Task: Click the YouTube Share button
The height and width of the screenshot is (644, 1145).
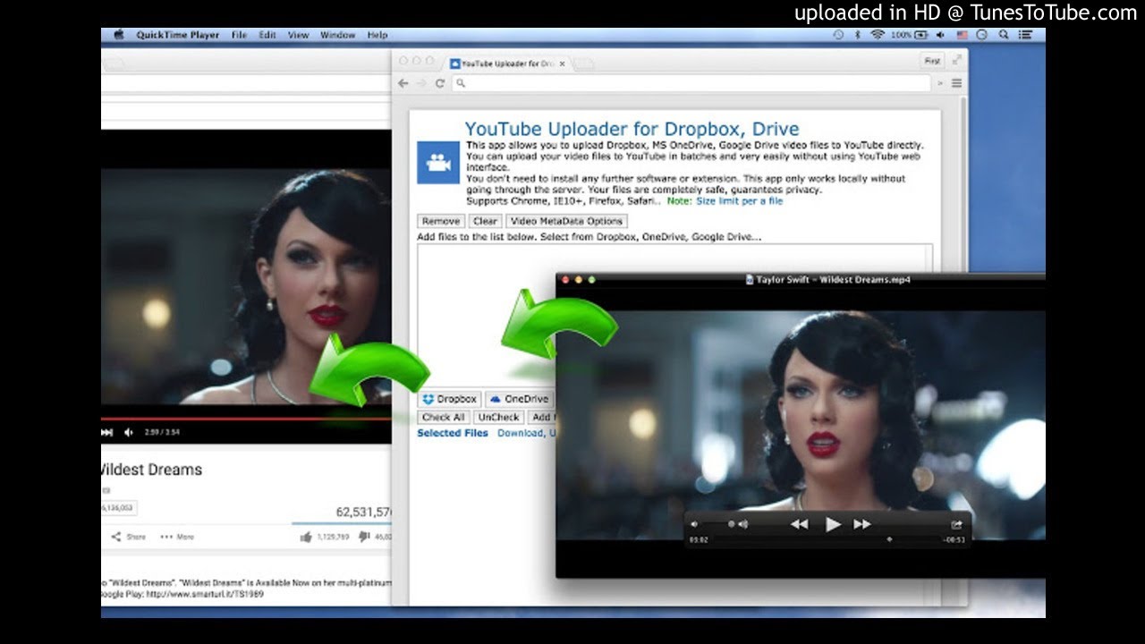Action: [x=129, y=537]
